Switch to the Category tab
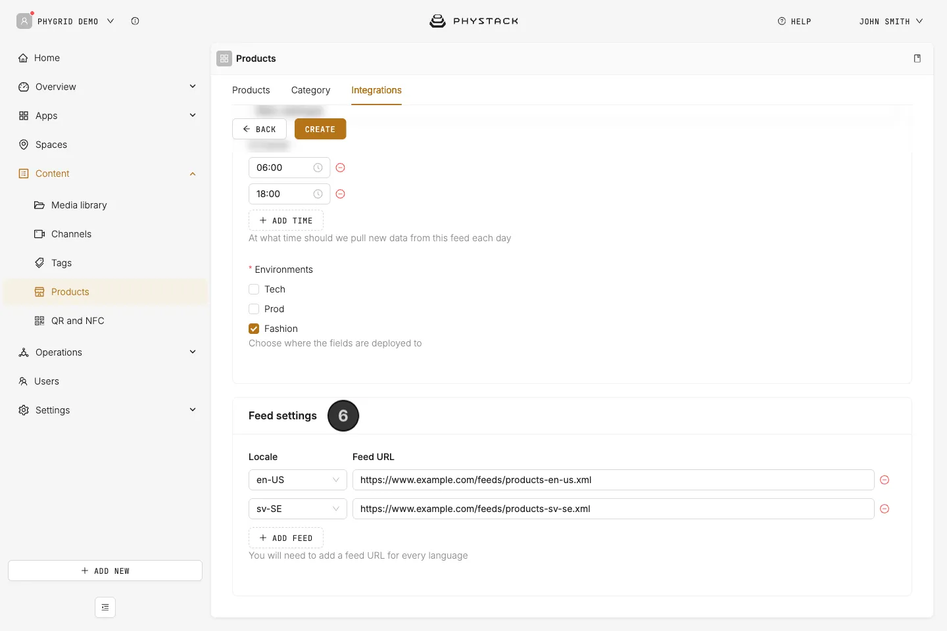The image size is (947, 631). click(310, 90)
